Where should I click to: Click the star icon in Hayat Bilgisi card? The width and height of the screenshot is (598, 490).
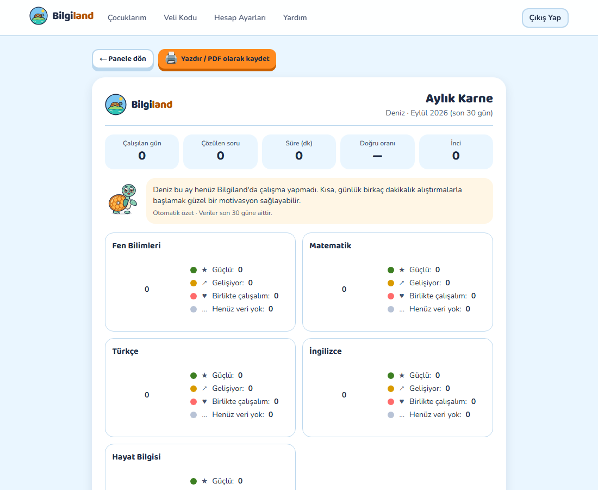click(x=204, y=481)
